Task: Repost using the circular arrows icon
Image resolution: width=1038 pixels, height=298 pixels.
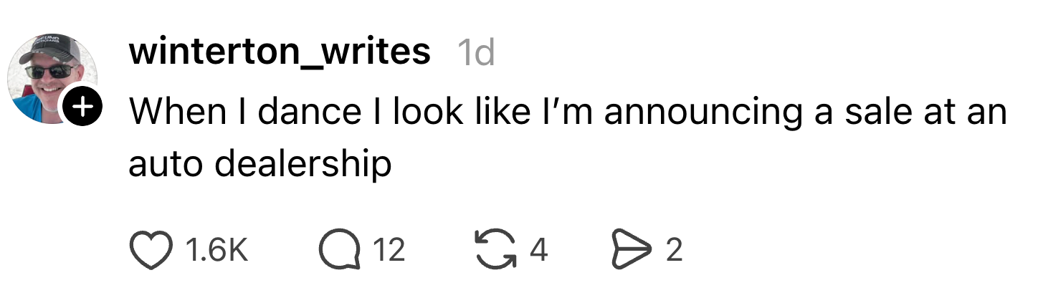Action: click(495, 250)
